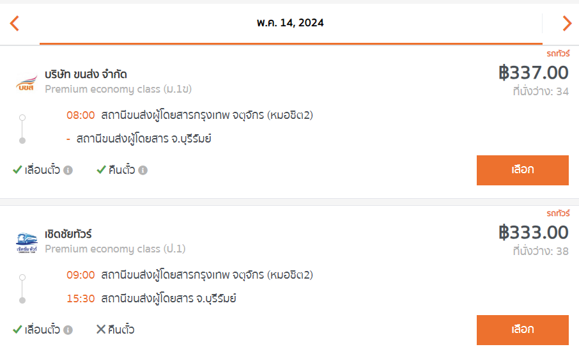This screenshot has width=579, height=356.
Task: Click the เชิดชัยทัวร์ bus logo
Action: (27, 242)
